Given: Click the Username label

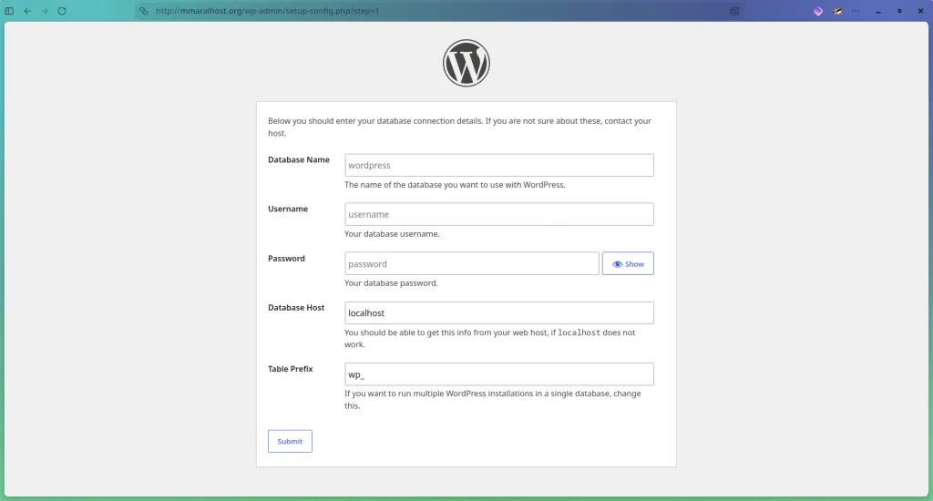Looking at the screenshot, I should pos(288,209).
